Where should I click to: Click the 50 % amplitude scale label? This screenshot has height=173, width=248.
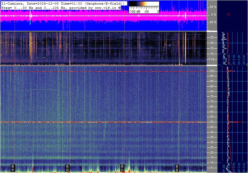tap(213, 7)
